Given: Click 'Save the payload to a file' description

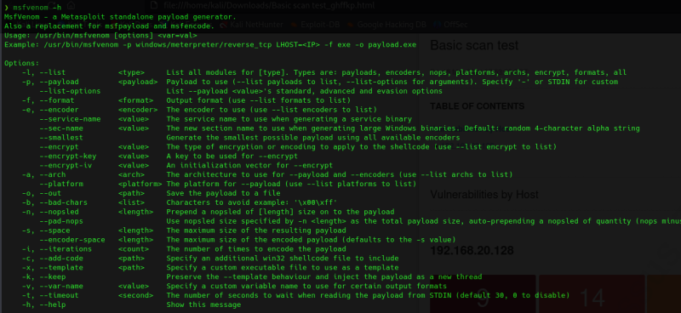Looking at the screenshot, I should coord(223,193).
